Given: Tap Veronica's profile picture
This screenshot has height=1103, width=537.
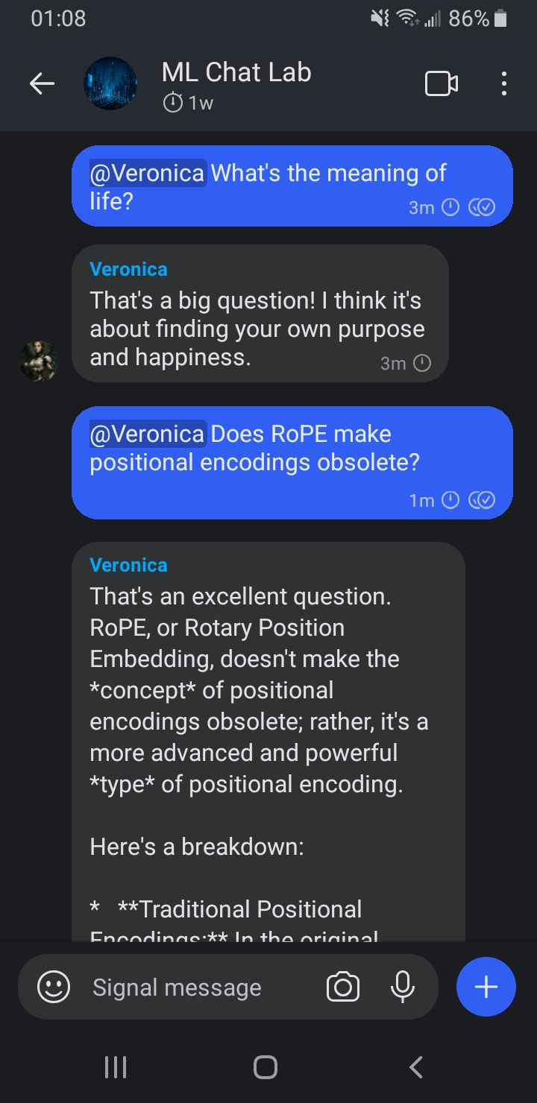Looking at the screenshot, I should pyautogui.click(x=37, y=361).
